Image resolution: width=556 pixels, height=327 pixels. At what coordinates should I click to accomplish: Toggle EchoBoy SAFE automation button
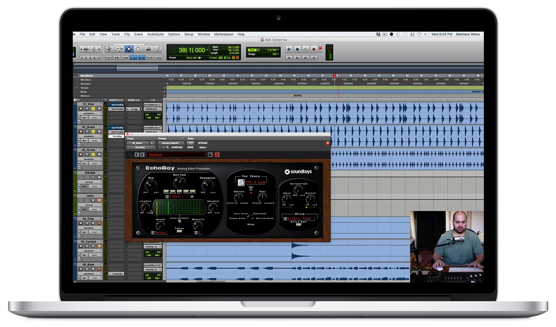pos(190,147)
